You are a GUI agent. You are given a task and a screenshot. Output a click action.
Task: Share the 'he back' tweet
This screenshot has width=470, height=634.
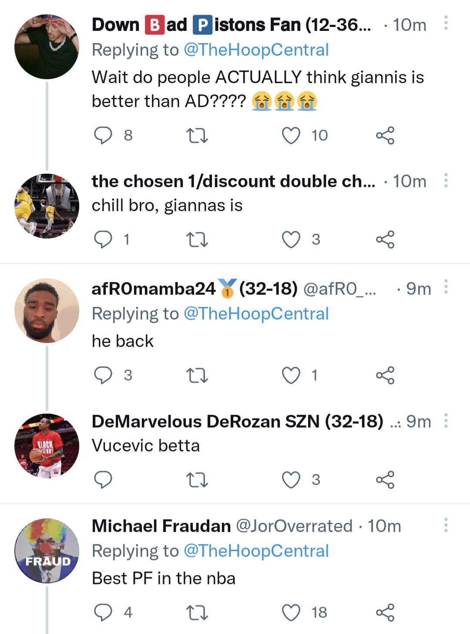point(385,375)
